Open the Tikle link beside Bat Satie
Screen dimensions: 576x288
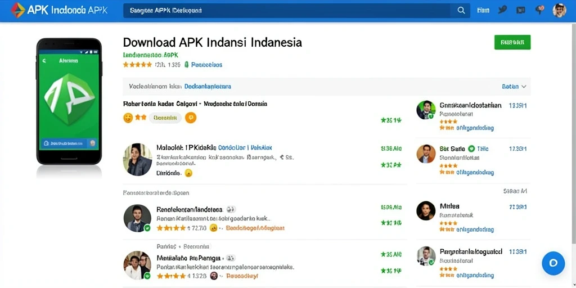coord(483,148)
